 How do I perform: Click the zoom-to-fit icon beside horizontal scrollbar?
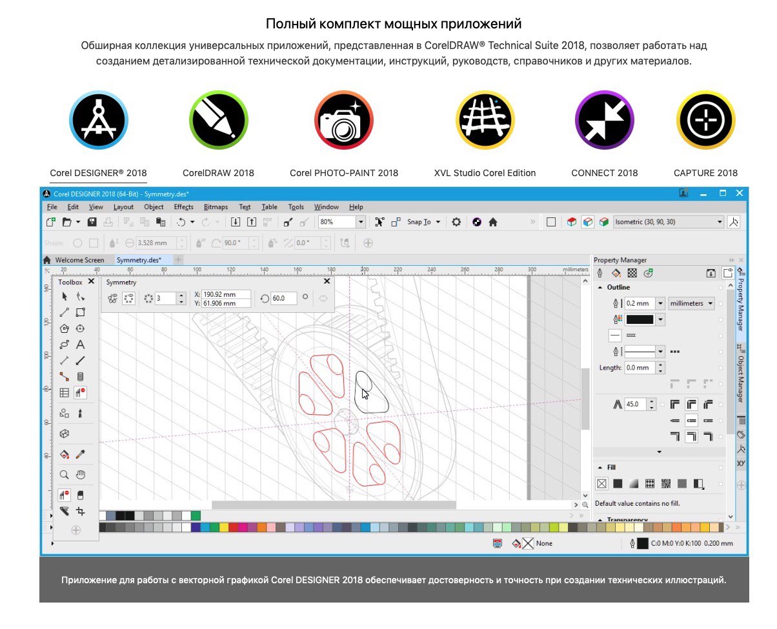(585, 504)
